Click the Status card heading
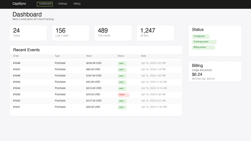Screen dimensions: 251x141 [x=198, y=29]
